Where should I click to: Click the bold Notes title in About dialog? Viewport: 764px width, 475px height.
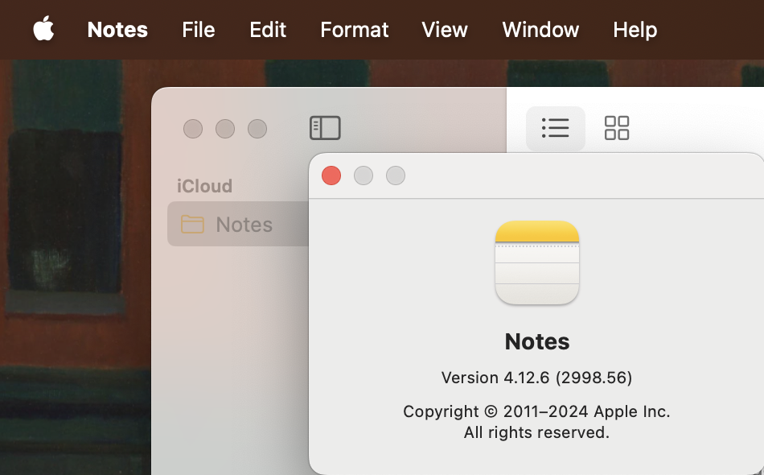tap(537, 341)
